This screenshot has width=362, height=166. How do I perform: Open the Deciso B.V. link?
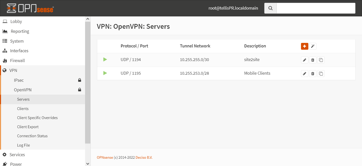pos(144,157)
